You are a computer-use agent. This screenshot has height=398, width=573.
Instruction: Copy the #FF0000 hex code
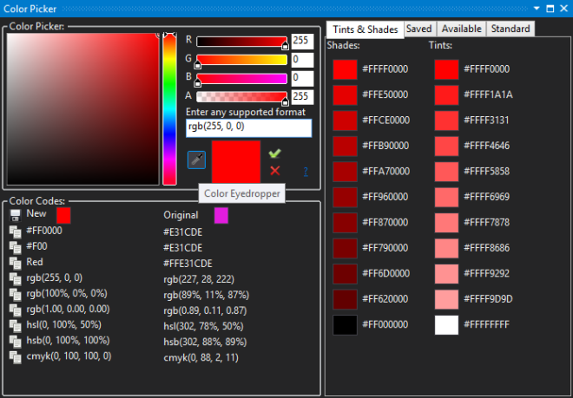pyautogui.click(x=15, y=231)
